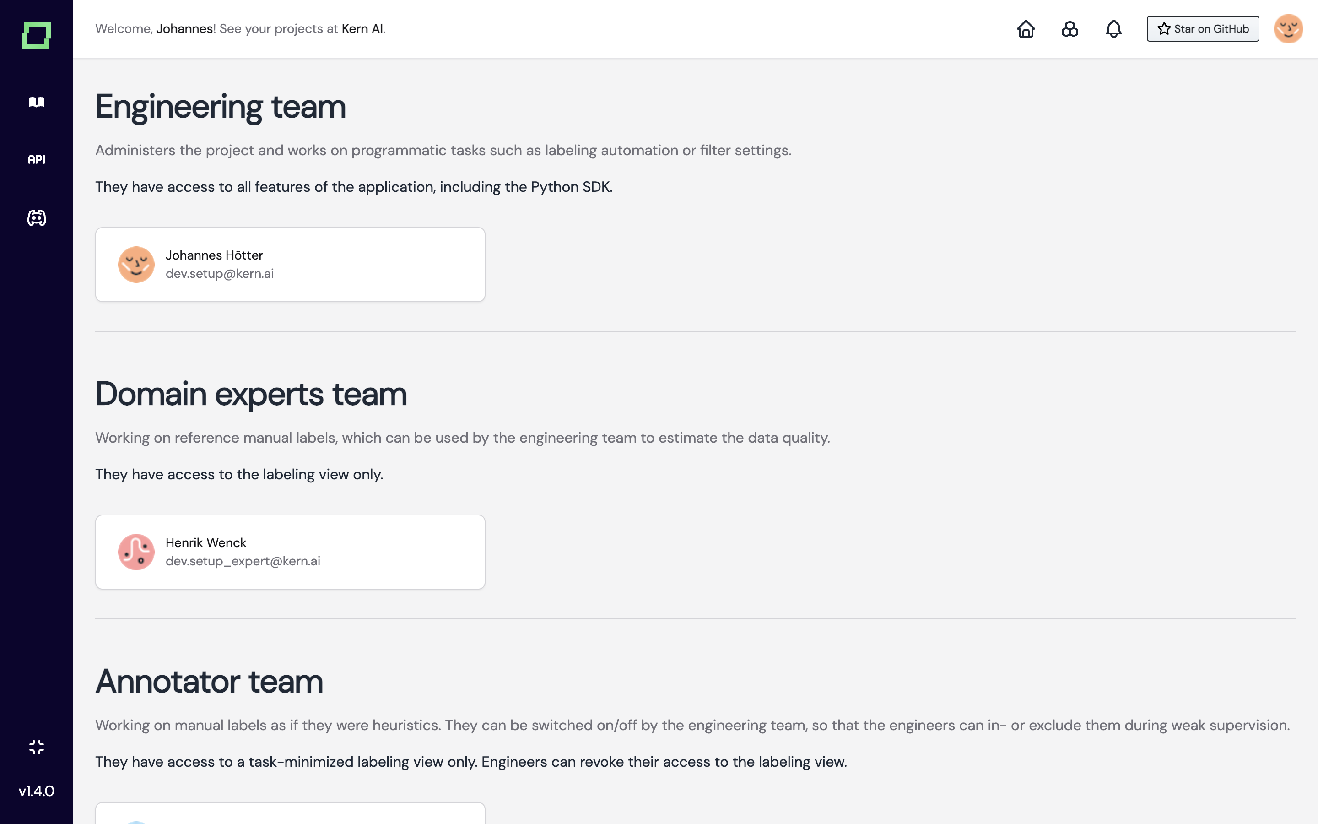Click Henrik Wenck's pink avatar image
1318x824 pixels.
tap(136, 552)
